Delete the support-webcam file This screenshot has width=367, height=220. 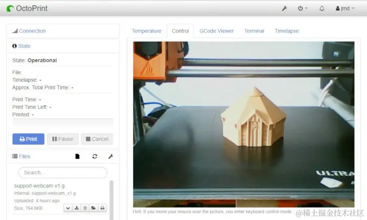click(x=85, y=208)
